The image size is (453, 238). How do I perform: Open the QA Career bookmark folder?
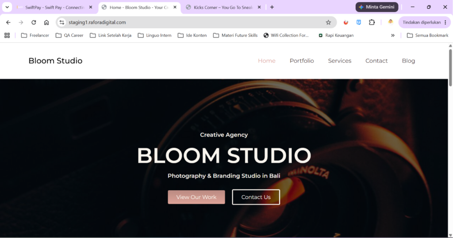point(69,35)
